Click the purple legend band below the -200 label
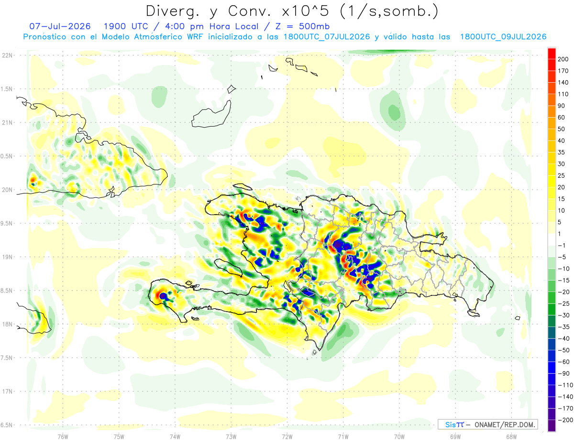The height and width of the screenshot is (443, 574). click(x=552, y=426)
